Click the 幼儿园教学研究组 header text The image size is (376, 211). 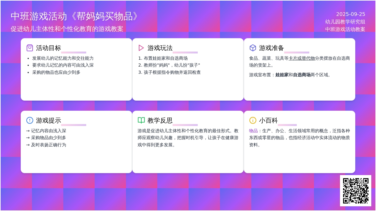[x=345, y=22]
